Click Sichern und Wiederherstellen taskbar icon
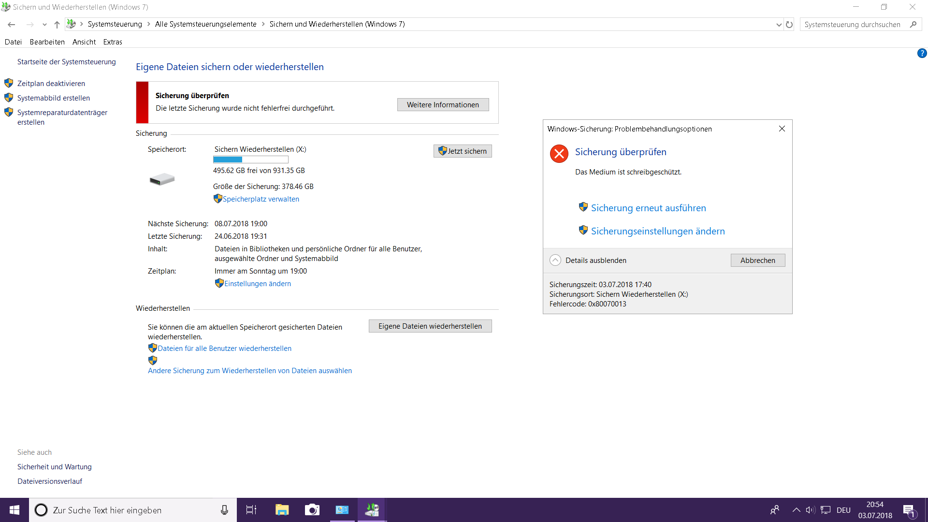This screenshot has width=928, height=522. tap(372, 510)
